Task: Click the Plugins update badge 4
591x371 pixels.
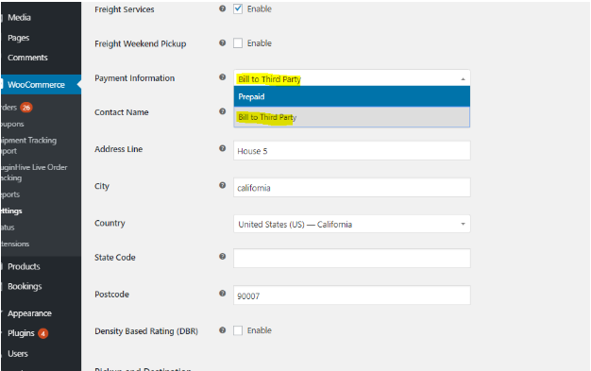Action: [x=43, y=333]
